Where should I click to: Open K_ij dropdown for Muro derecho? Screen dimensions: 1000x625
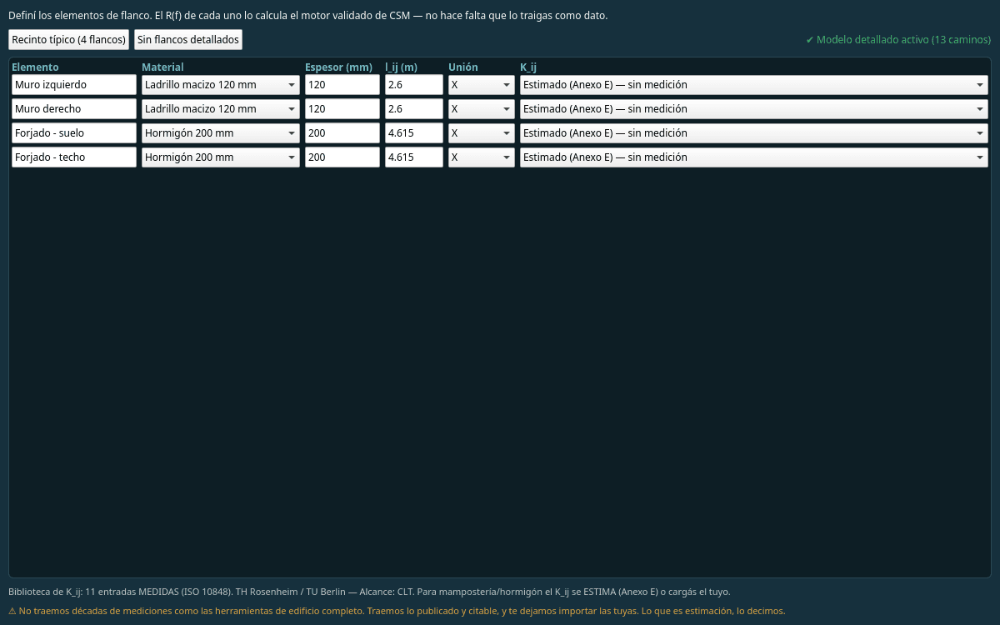tap(754, 108)
